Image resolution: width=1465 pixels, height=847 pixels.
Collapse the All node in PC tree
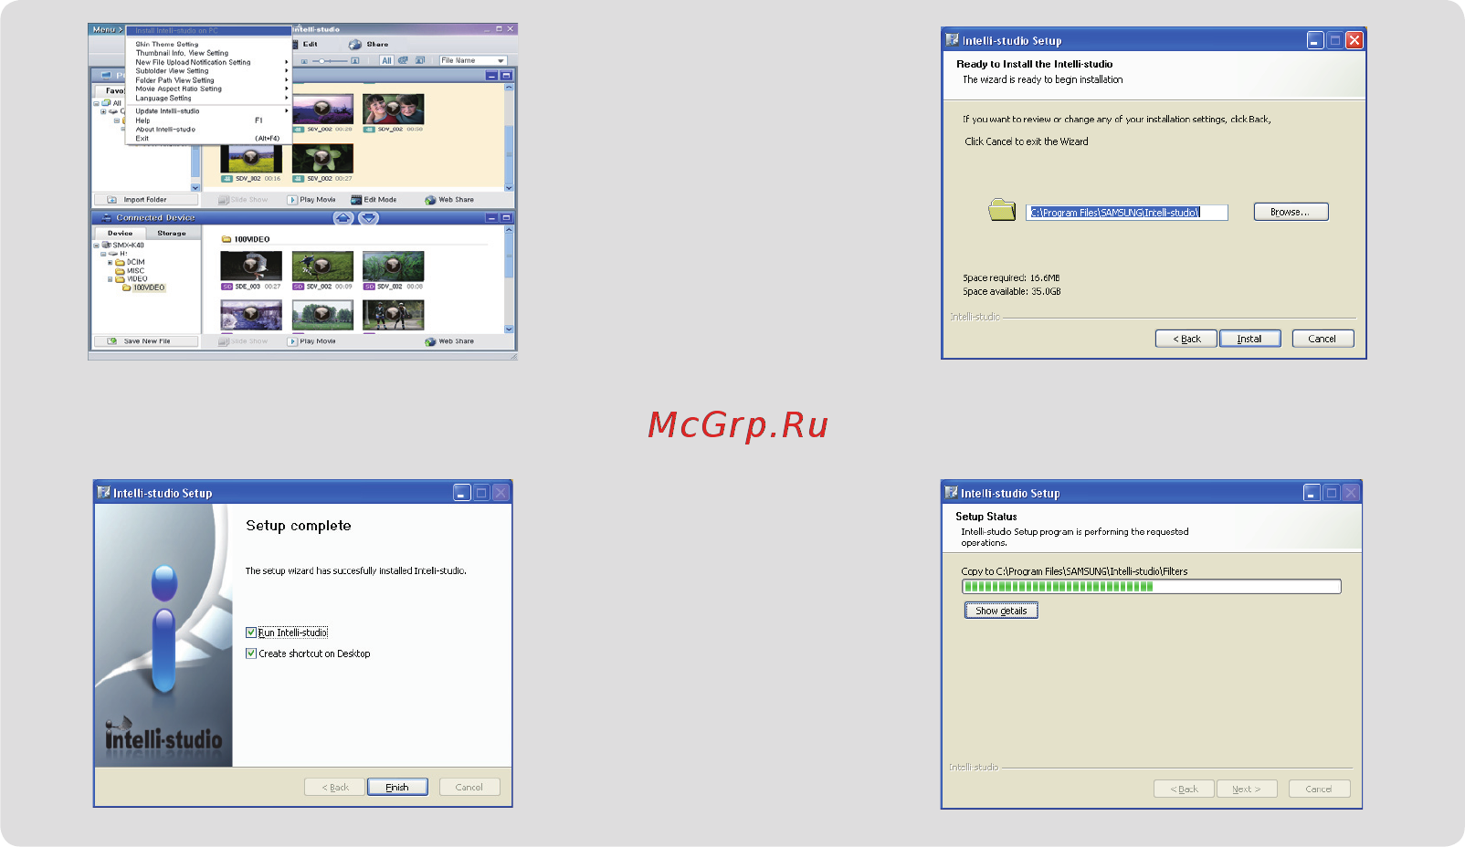(96, 103)
